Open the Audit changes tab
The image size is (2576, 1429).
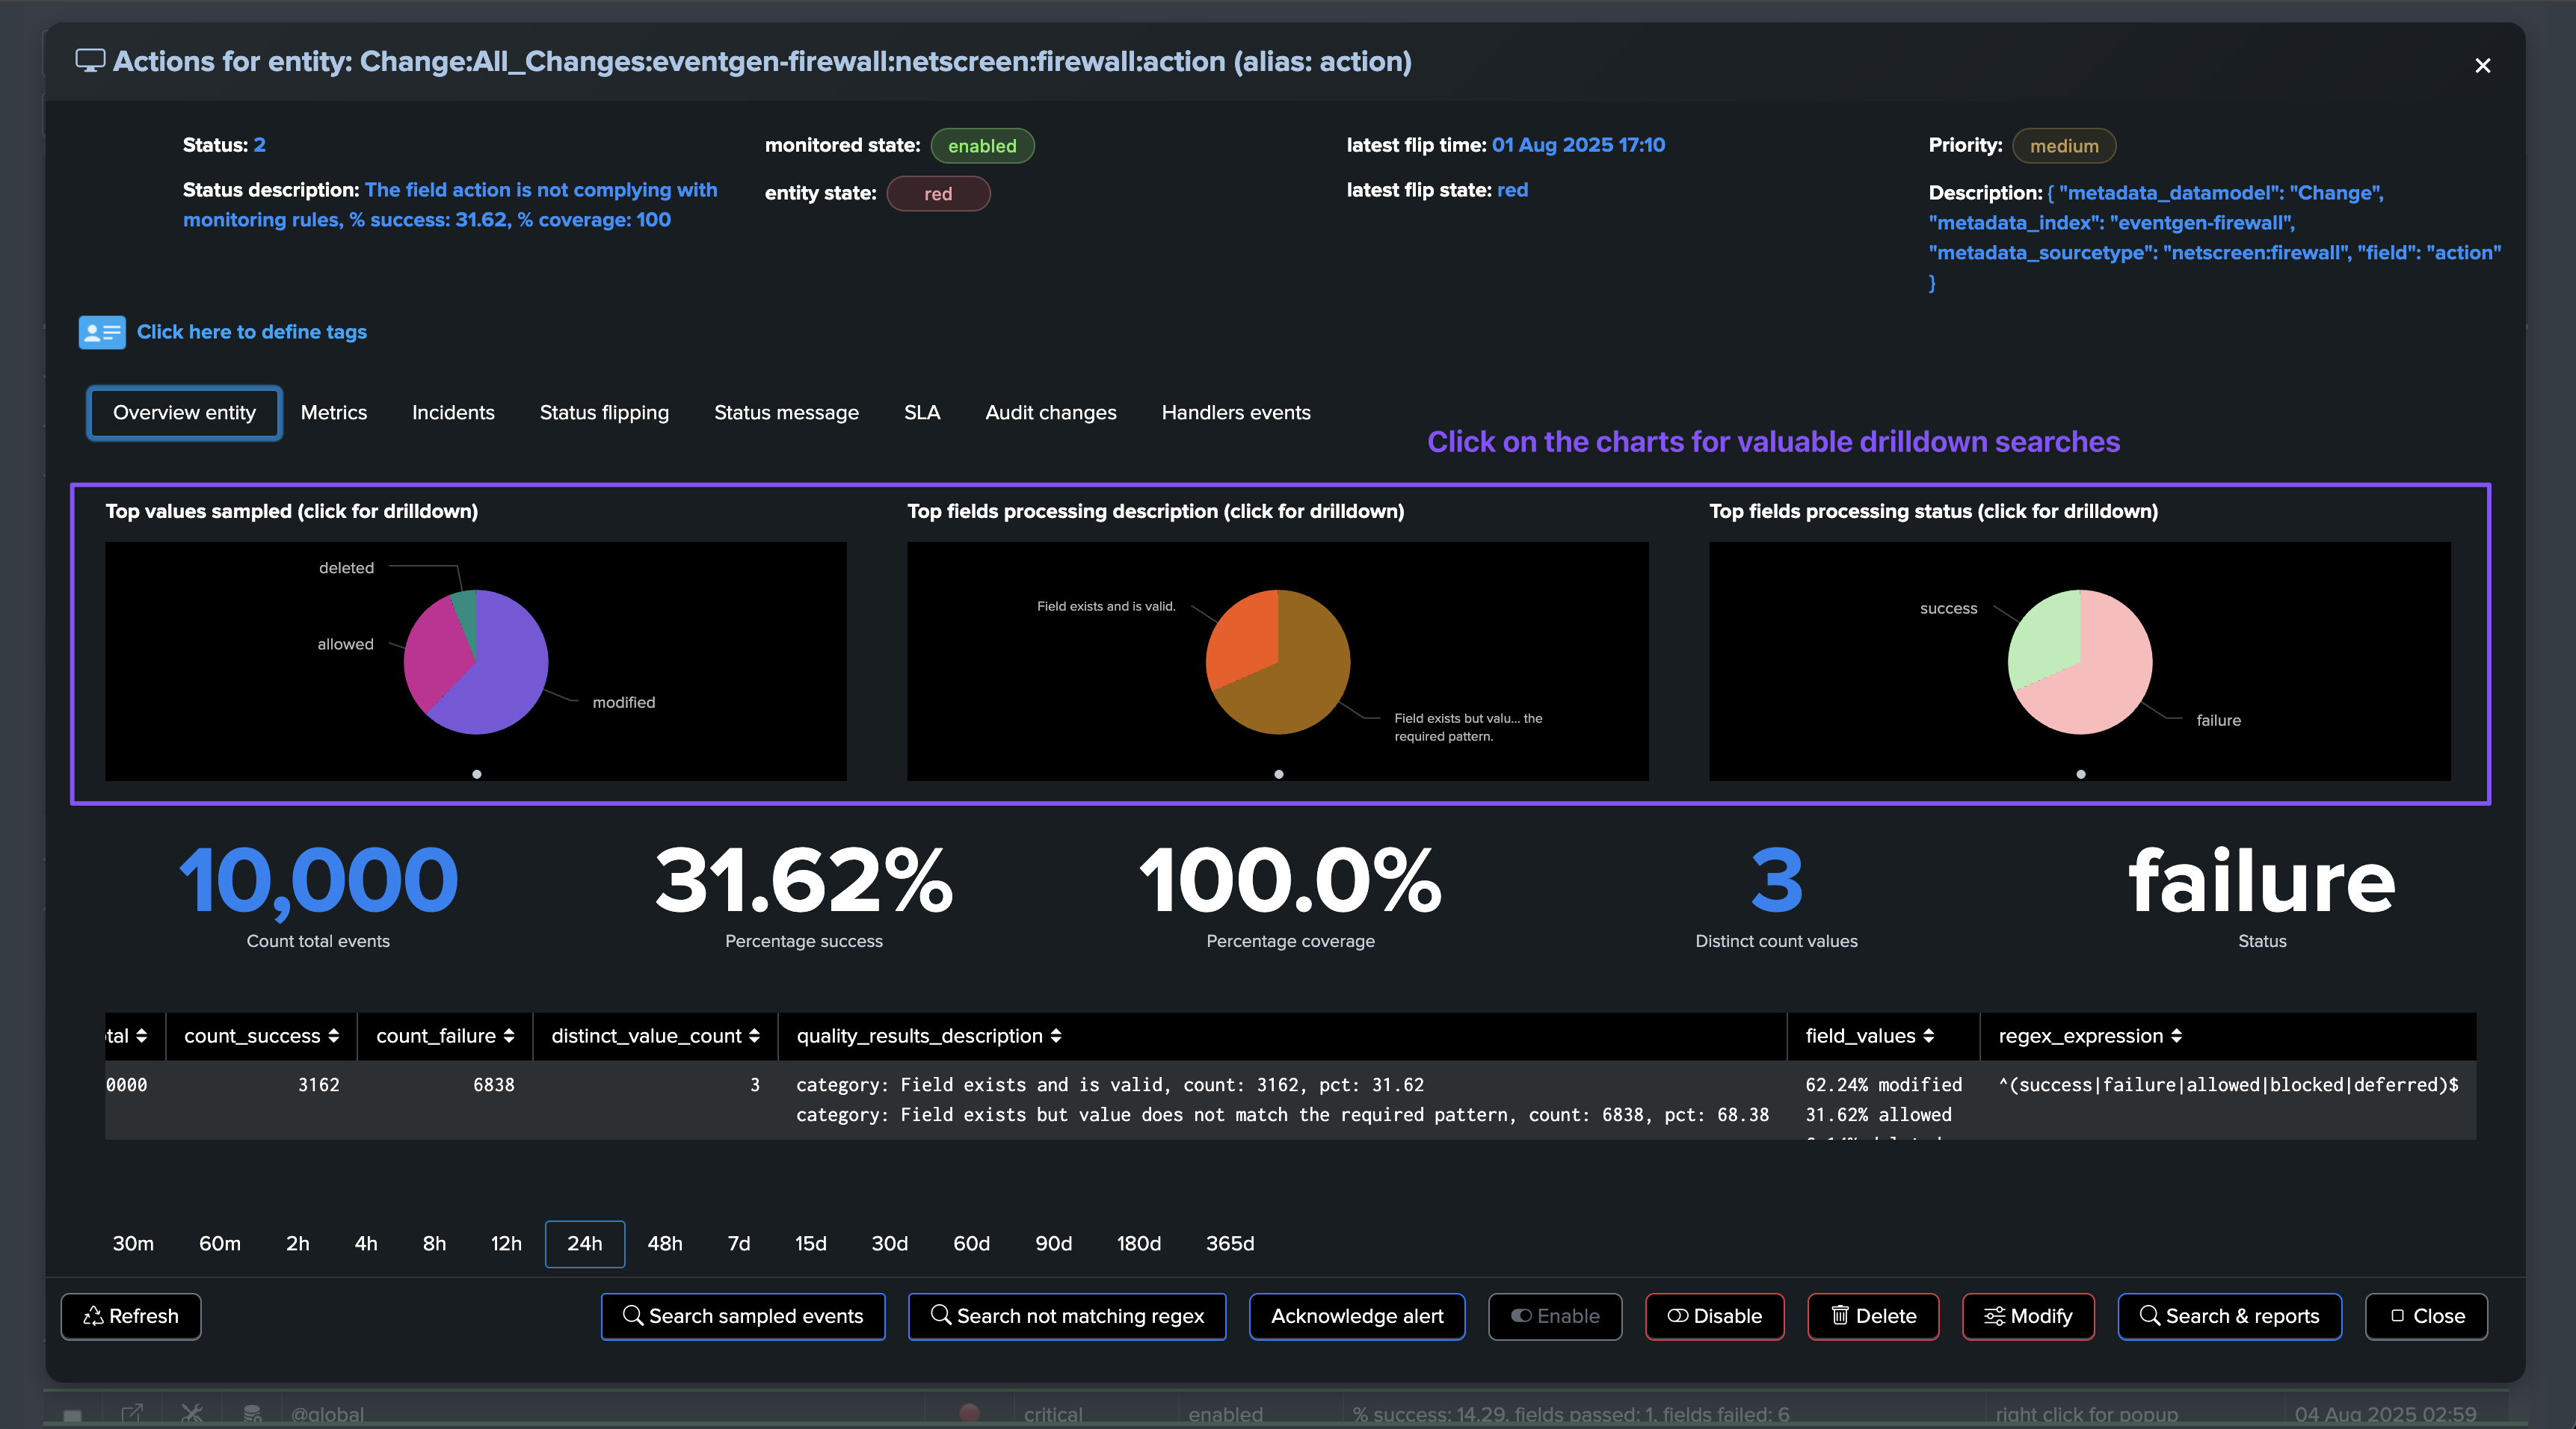pos(1051,412)
